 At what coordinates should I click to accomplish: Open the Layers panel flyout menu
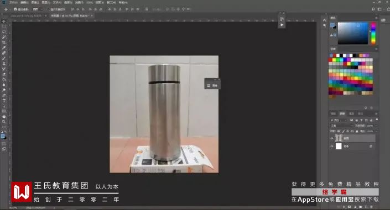point(376,114)
